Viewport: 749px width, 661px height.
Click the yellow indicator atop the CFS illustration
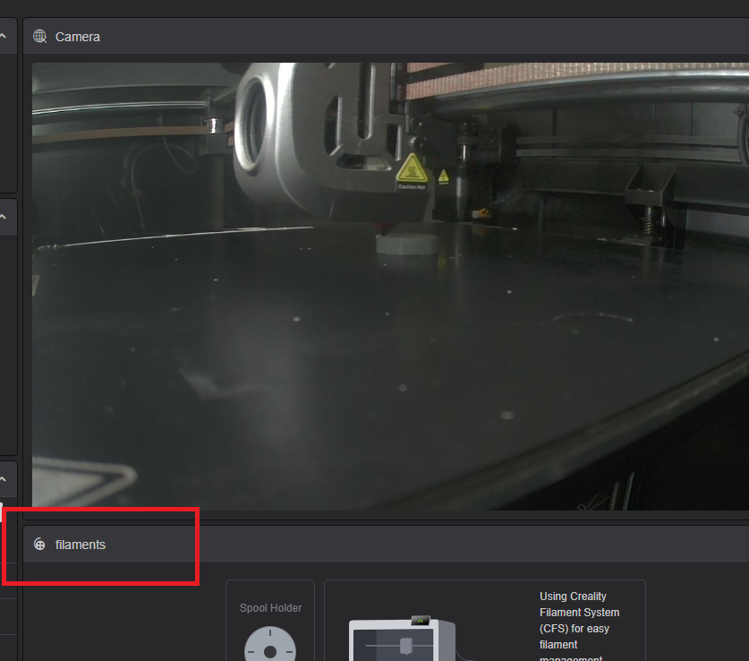420,619
